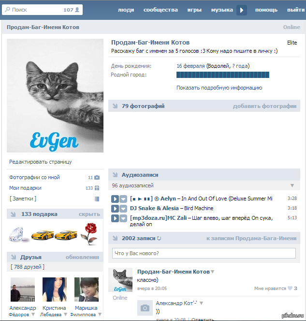This screenshot has height=321, width=306.
Task: Click the 79 фотографий heading
Action: pyautogui.click(x=143, y=106)
